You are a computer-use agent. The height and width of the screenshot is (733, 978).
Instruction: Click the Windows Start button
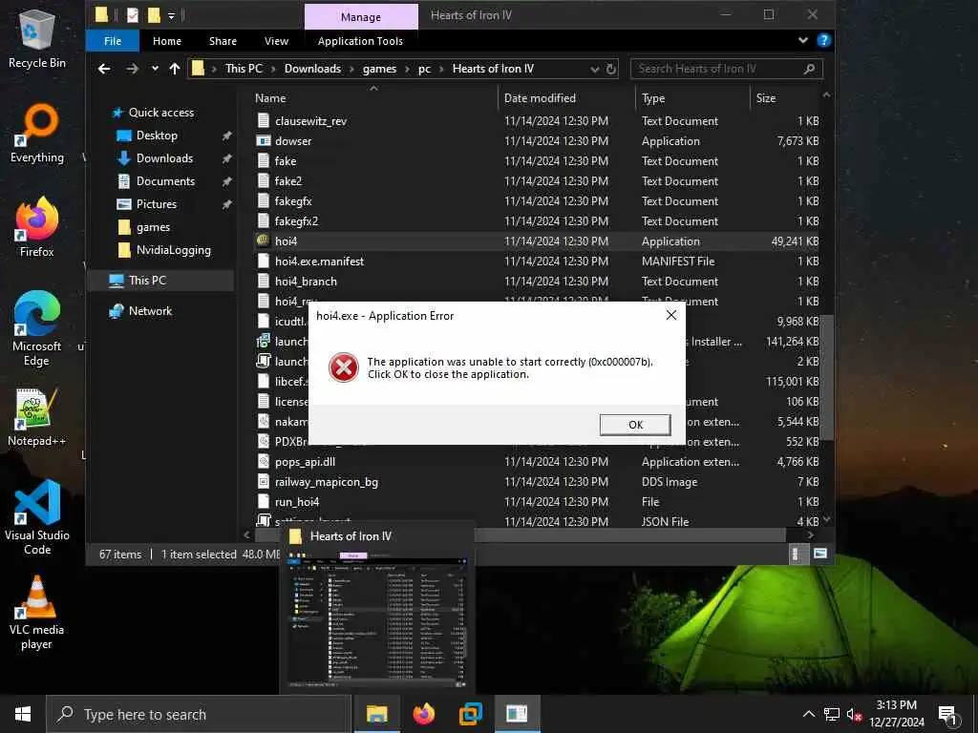pos(23,714)
